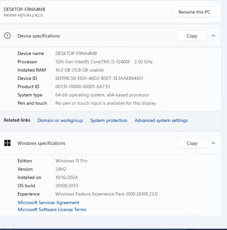Collapse the Device specifications section

click(x=213, y=36)
